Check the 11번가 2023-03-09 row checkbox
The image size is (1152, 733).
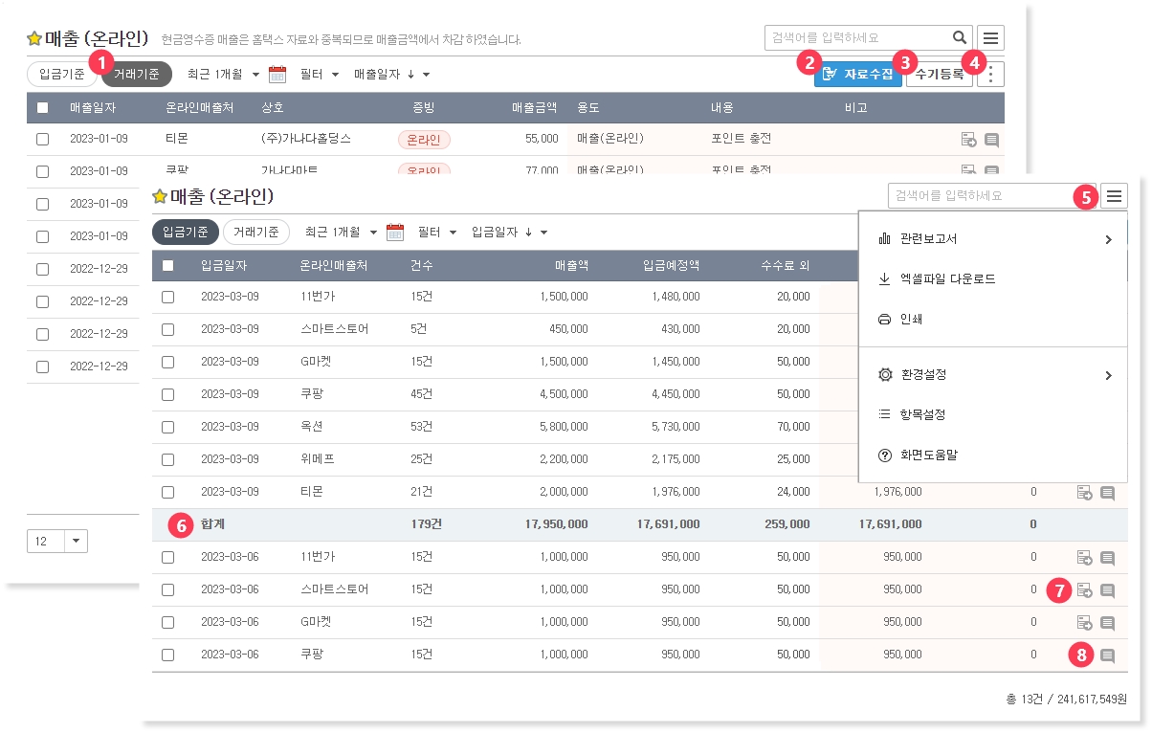[168, 297]
